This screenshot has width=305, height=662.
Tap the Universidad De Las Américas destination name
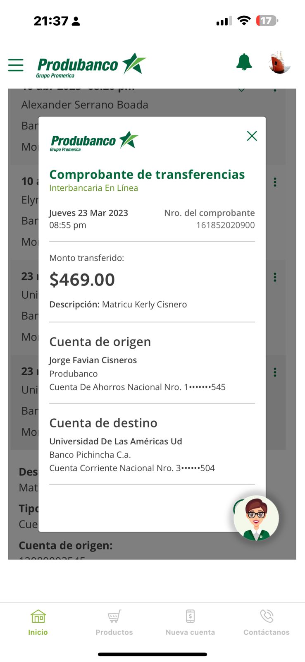pos(116,441)
